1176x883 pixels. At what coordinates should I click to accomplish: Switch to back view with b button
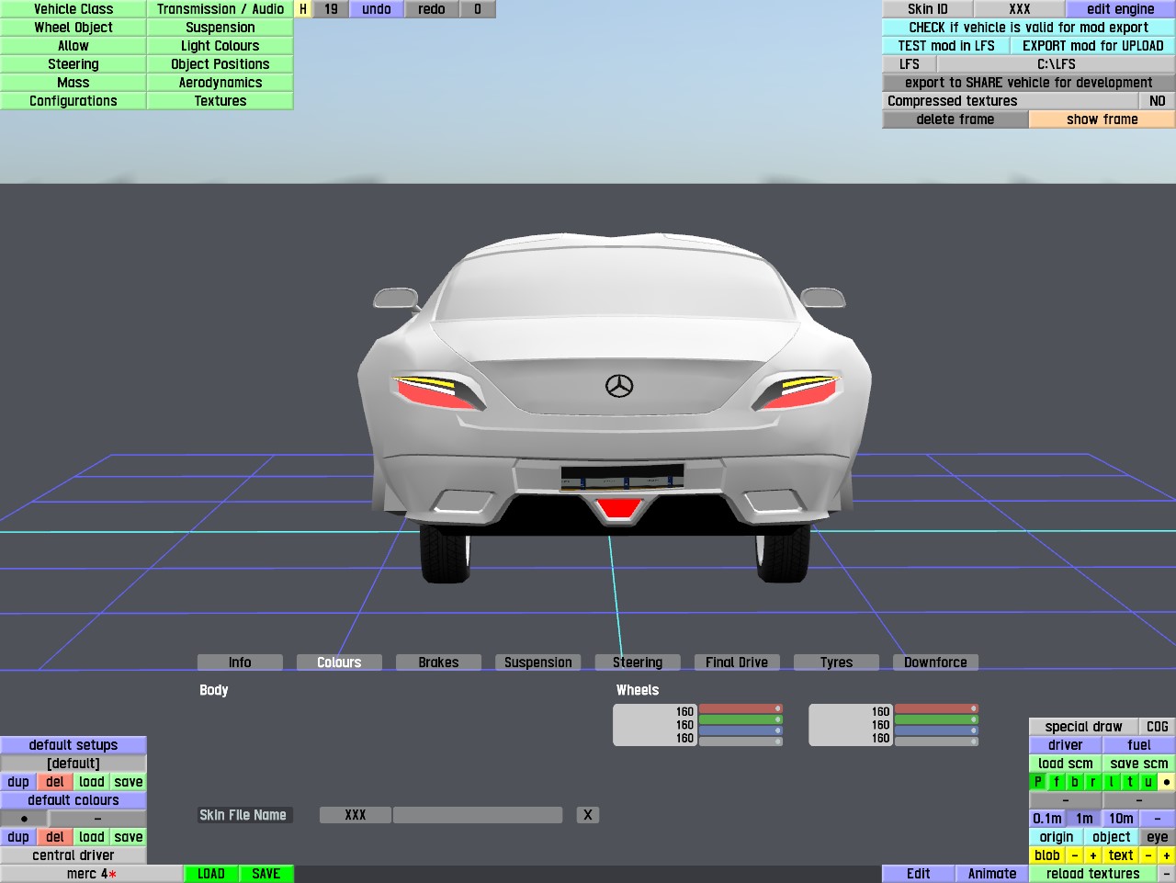point(1075,782)
